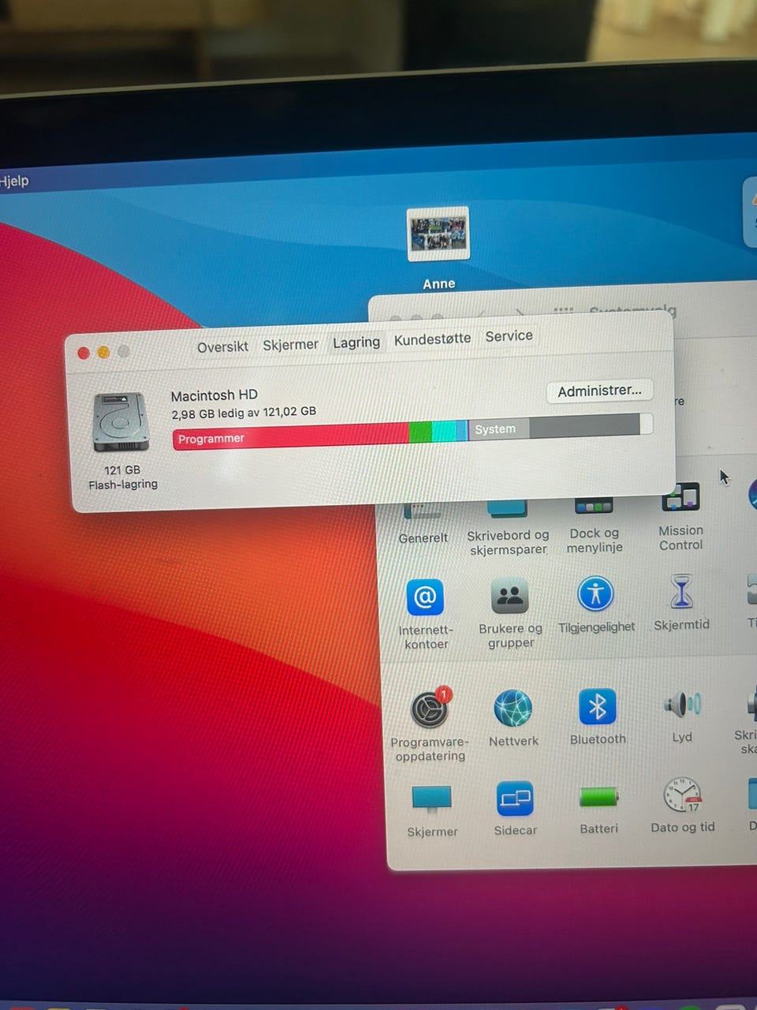Select the Lagring tab
This screenshot has height=1010, width=757.
356,342
